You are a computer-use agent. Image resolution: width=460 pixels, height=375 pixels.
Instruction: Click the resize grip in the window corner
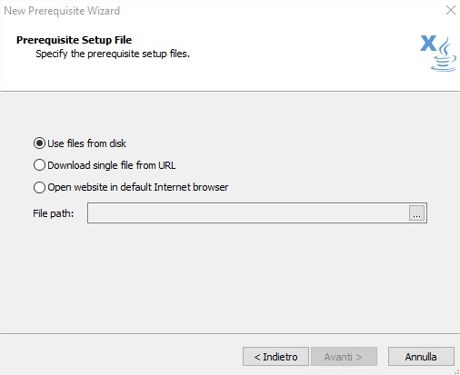(x=456, y=372)
